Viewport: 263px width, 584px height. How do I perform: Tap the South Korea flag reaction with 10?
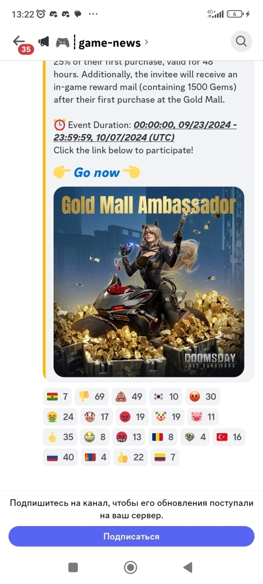pos(166,397)
